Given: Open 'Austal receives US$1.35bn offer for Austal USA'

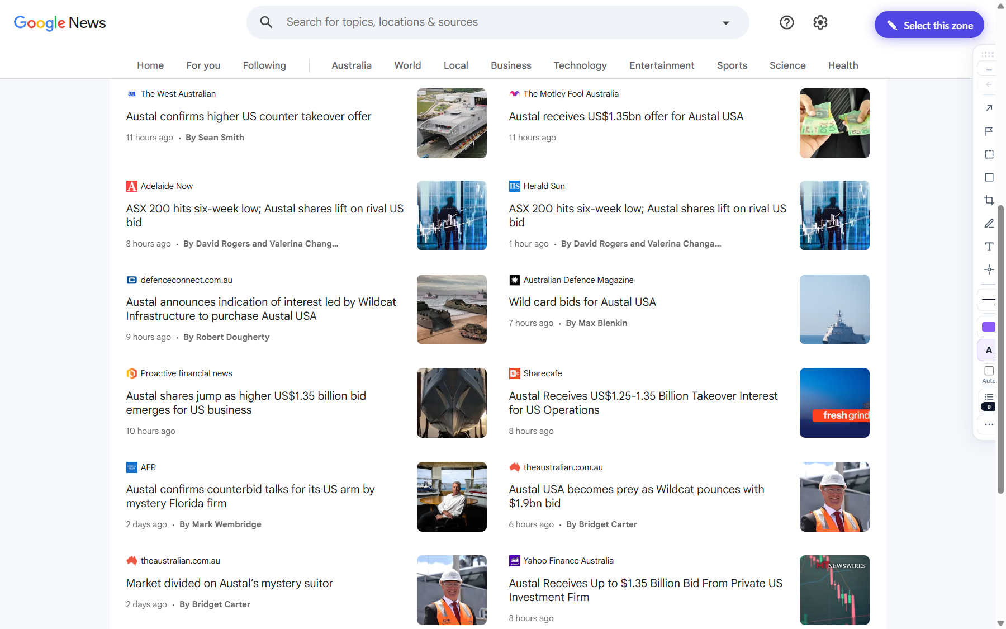Looking at the screenshot, I should pyautogui.click(x=626, y=116).
